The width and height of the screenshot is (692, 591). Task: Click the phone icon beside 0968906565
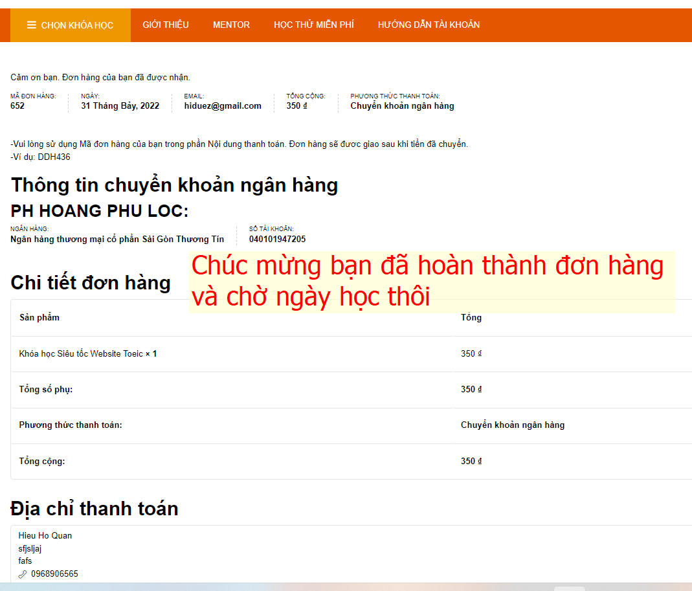coord(23,574)
